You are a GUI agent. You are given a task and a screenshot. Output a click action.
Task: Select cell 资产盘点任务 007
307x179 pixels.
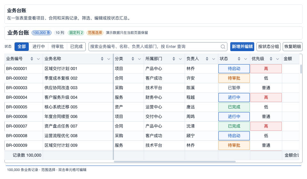point(78,126)
